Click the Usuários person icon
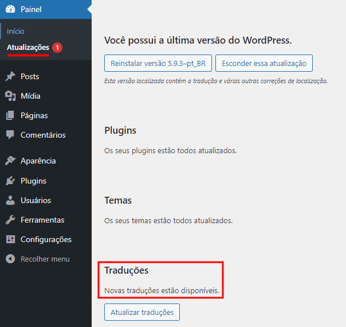Image resolution: width=346 pixels, height=327 pixels. [10, 200]
